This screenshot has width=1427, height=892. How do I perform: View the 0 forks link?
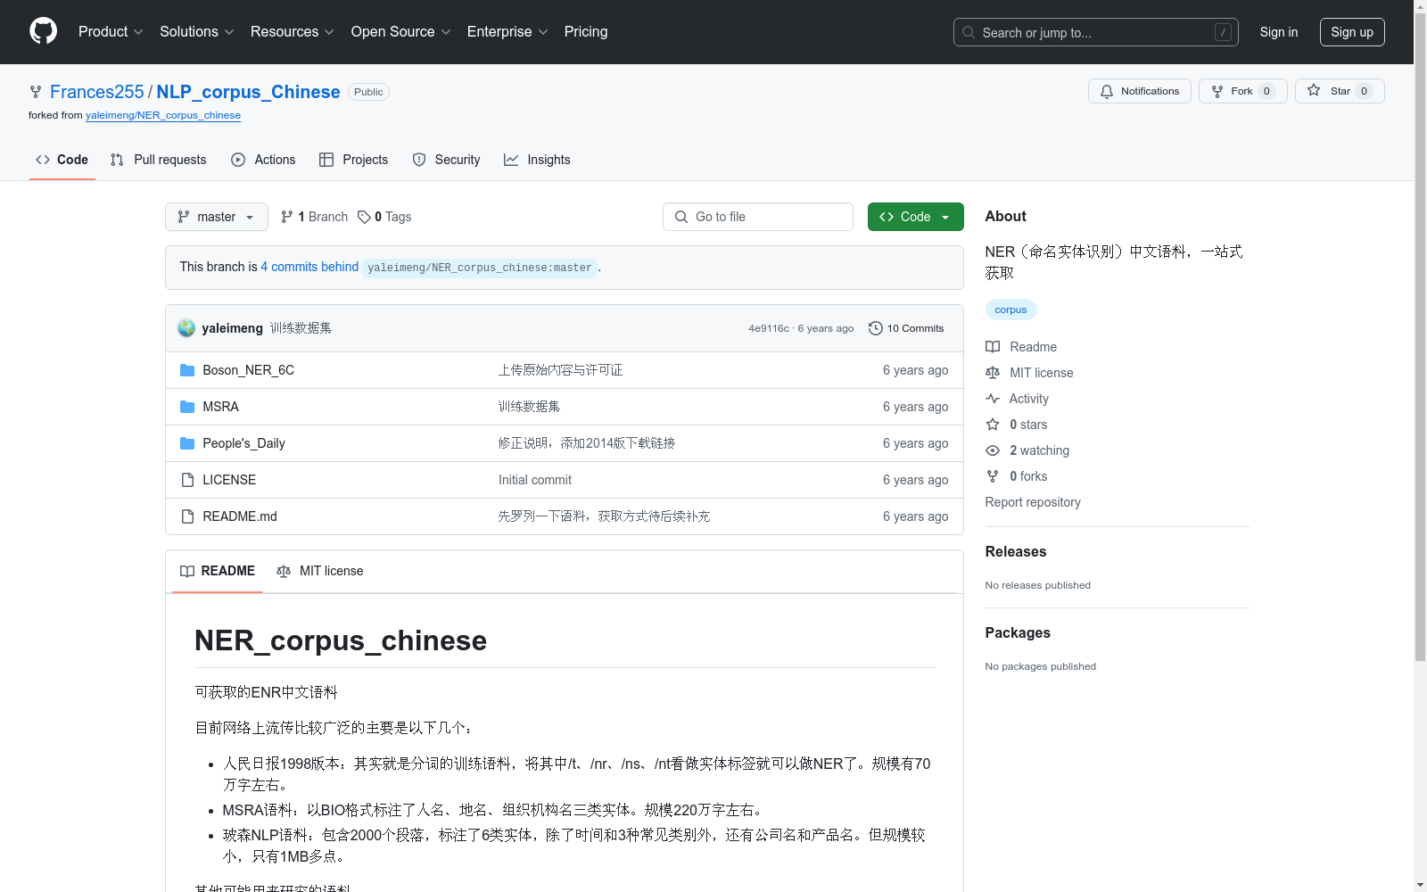(x=1017, y=476)
